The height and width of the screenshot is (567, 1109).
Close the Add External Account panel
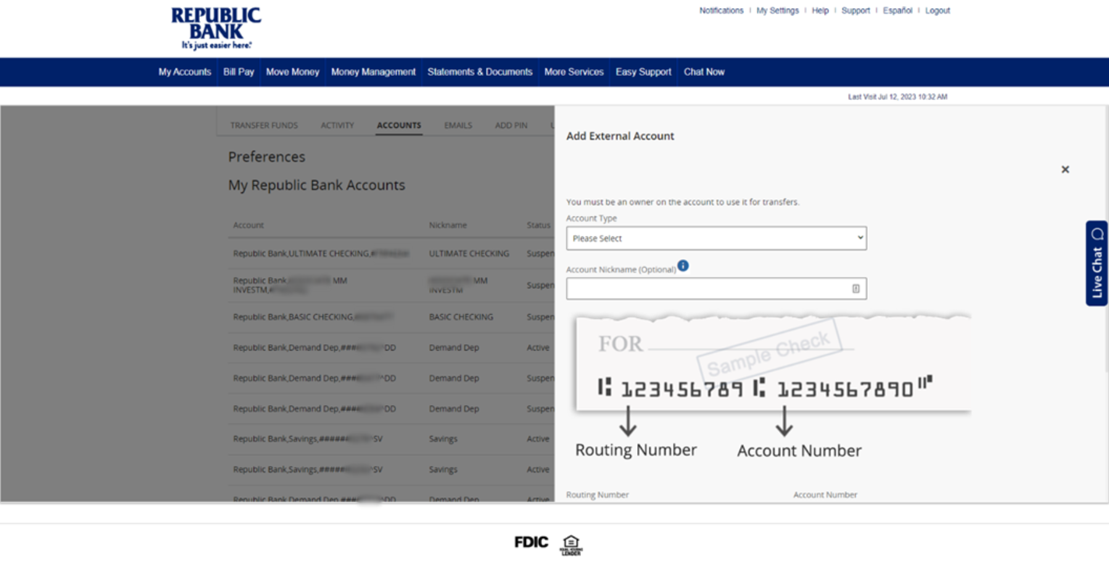coord(1065,170)
